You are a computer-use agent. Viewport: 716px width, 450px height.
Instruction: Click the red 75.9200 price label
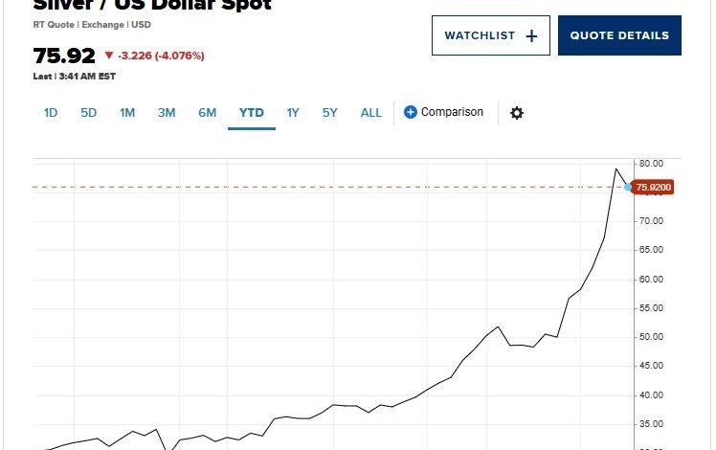tap(654, 188)
